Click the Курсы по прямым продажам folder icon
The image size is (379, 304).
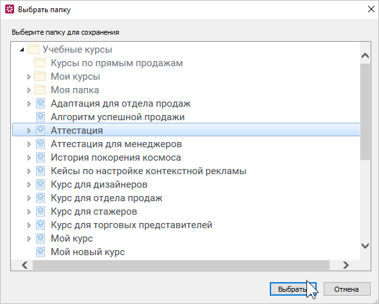tap(40, 62)
